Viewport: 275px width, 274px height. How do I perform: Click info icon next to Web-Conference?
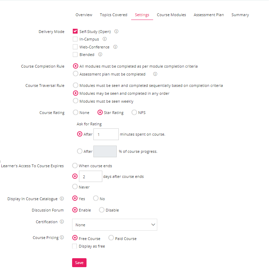pos(115,47)
